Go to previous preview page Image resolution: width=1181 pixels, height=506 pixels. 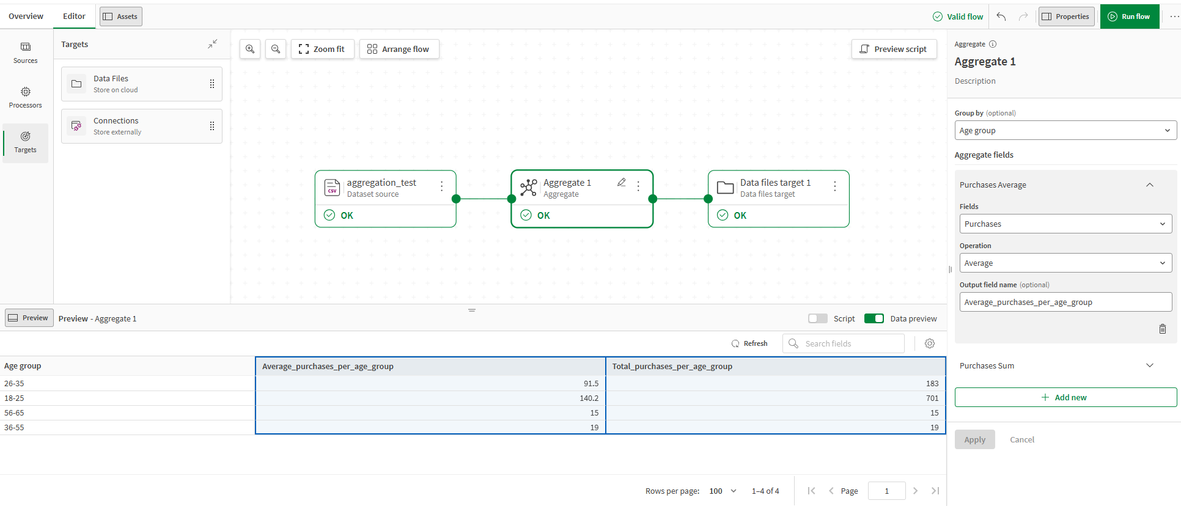831,491
